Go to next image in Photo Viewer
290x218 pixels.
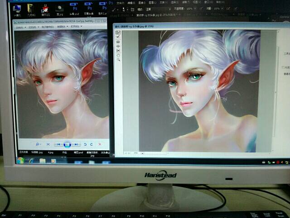76,144
